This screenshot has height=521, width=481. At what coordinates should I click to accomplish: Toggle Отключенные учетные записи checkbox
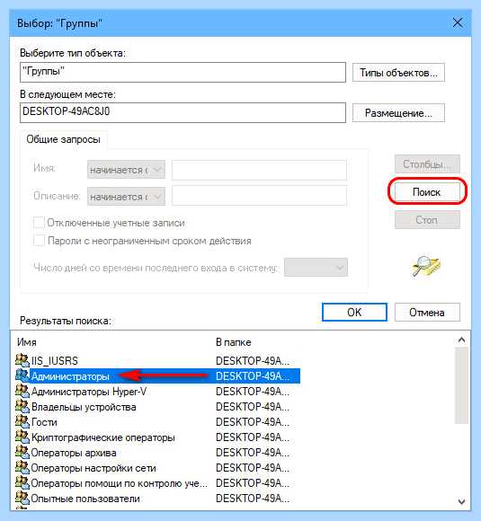(x=39, y=222)
